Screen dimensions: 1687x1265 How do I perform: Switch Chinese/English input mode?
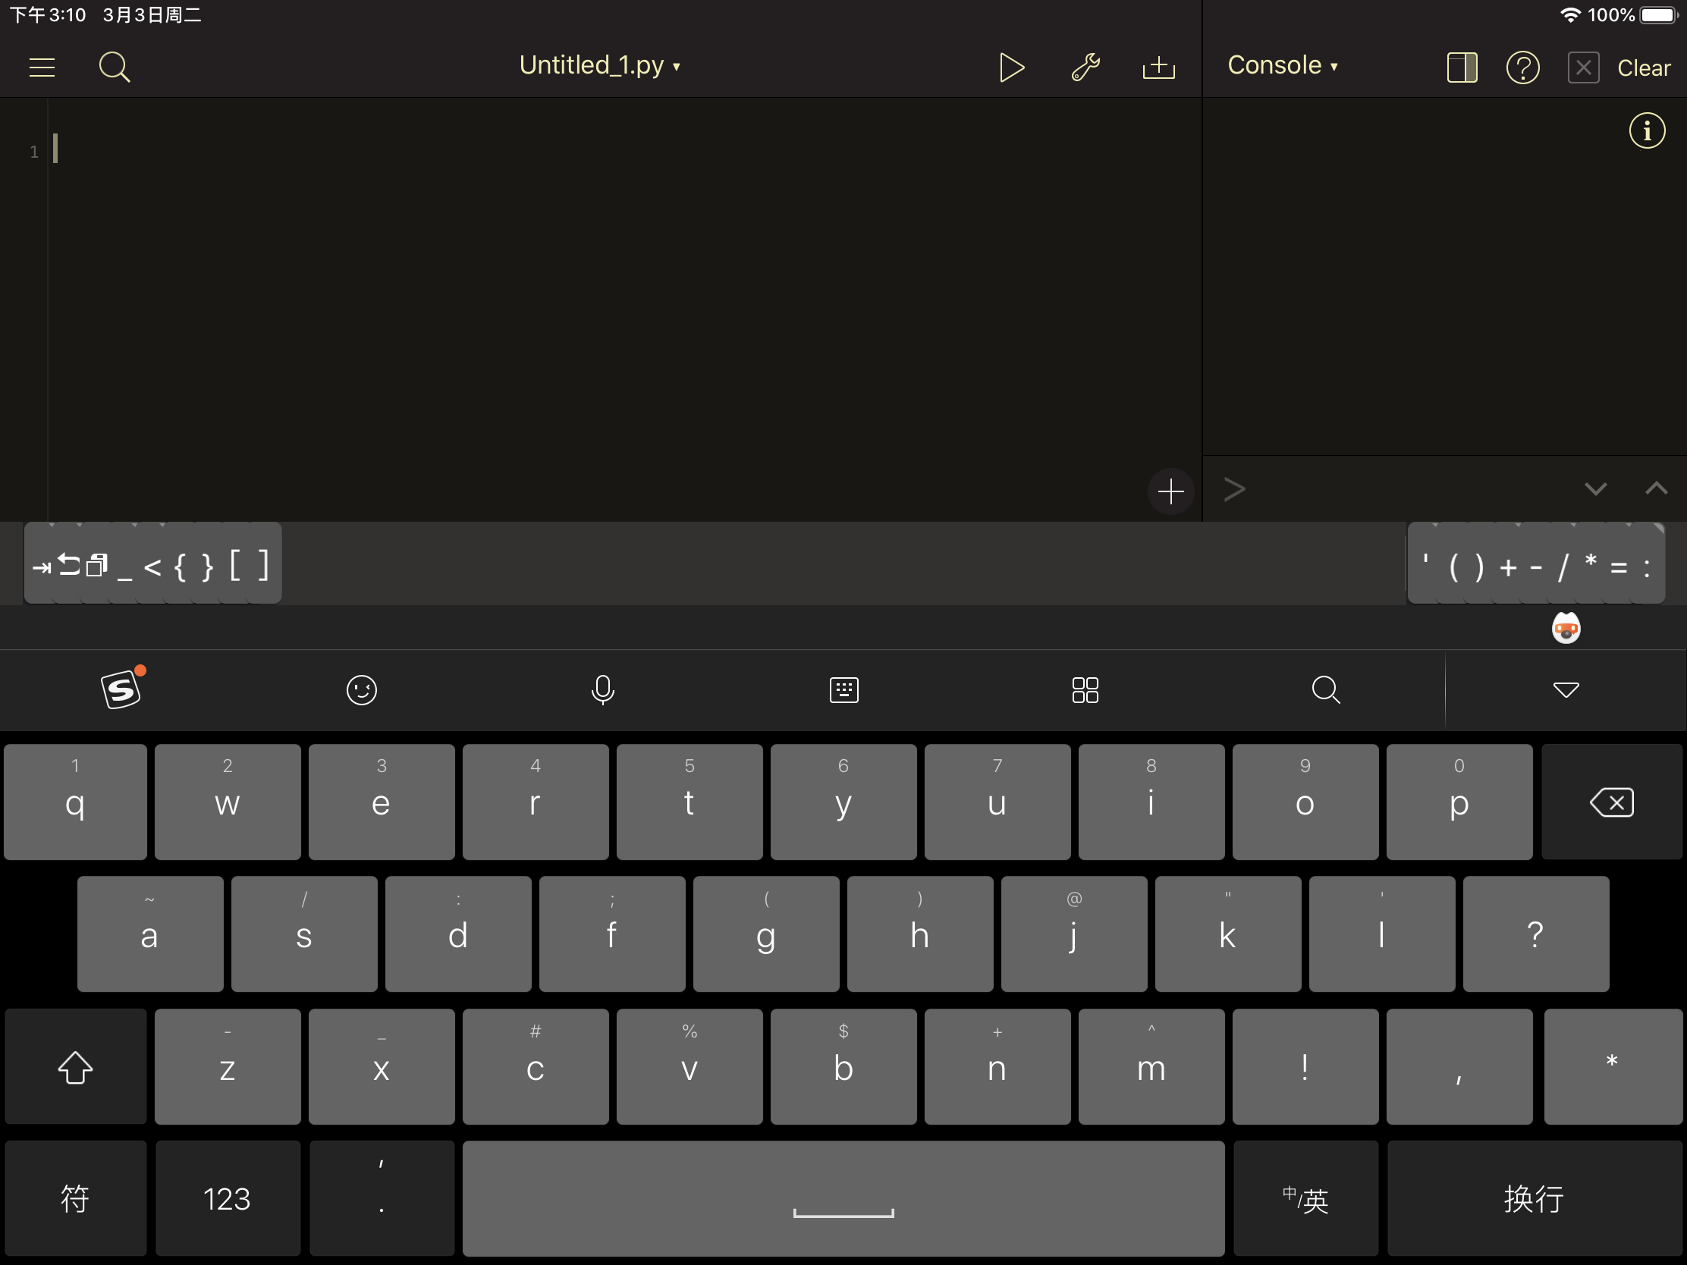1305,1199
